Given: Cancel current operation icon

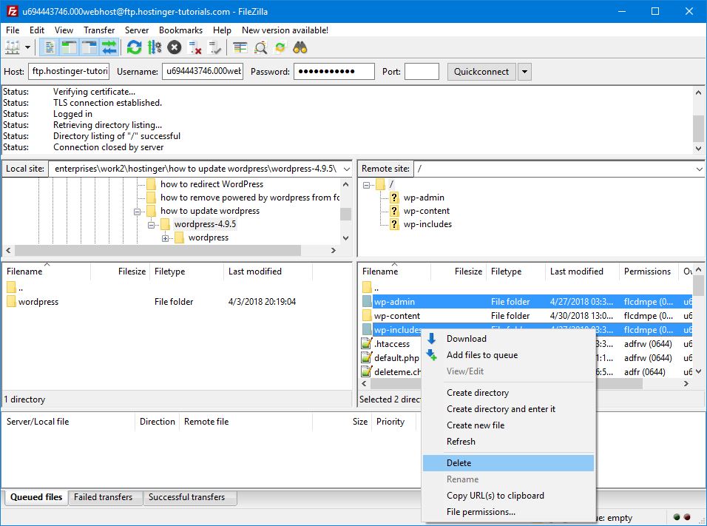Looking at the screenshot, I should tap(174, 47).
